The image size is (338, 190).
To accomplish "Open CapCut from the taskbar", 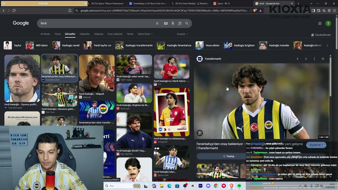I will (x=193, y=186).
